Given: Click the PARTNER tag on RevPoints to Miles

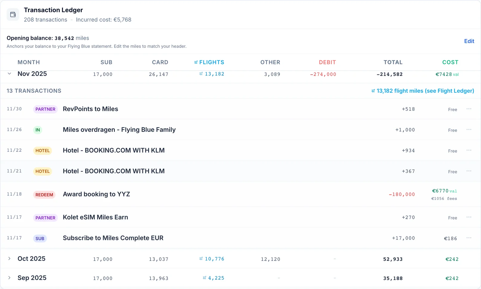Looking at the screenshot, I should (45, 109).
